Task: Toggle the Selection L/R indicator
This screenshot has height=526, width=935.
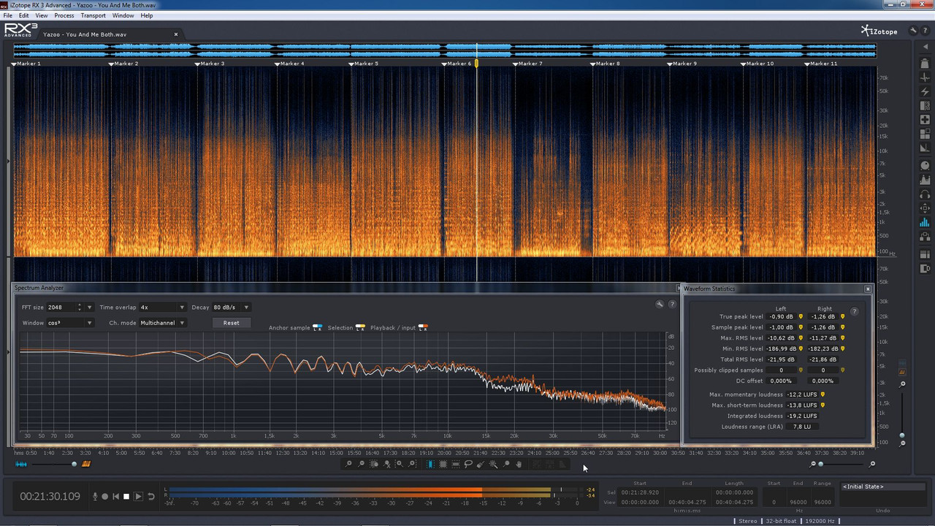Action: pyautogui.click(x=360, y=327)
